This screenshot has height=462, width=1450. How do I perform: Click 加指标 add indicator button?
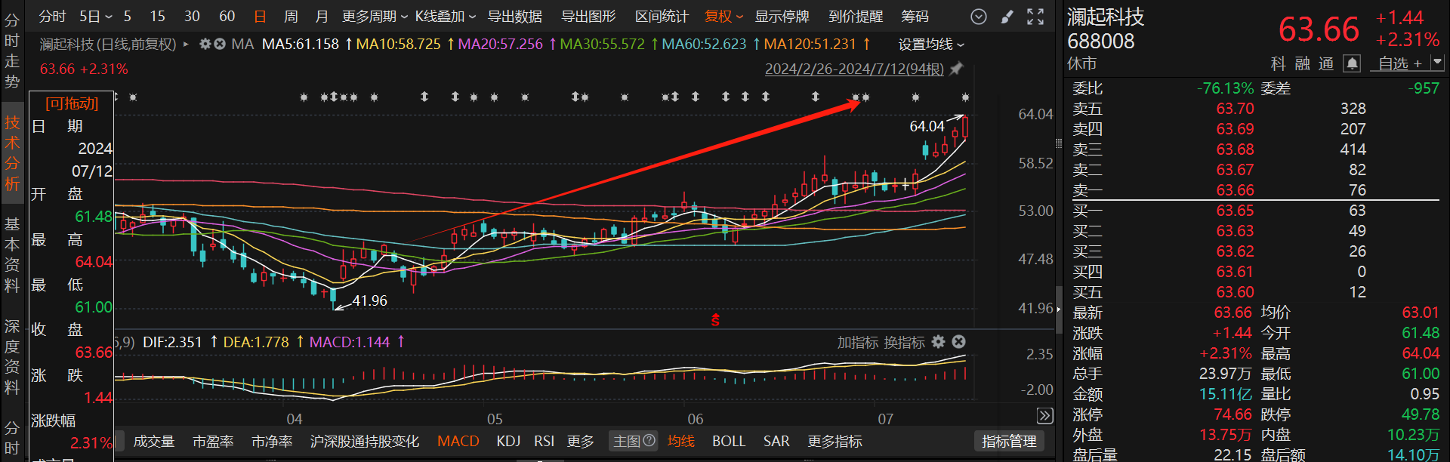click(x=857, y=342)
